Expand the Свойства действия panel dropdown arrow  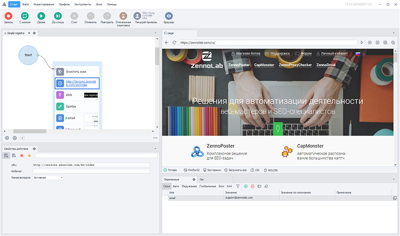[155, 148]
